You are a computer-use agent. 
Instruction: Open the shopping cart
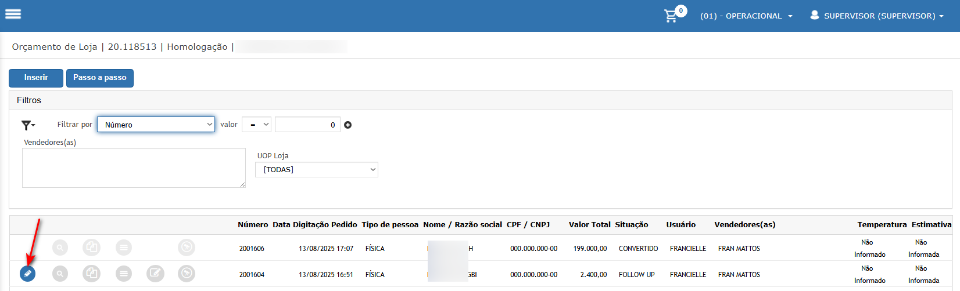[x=671, y=16]
